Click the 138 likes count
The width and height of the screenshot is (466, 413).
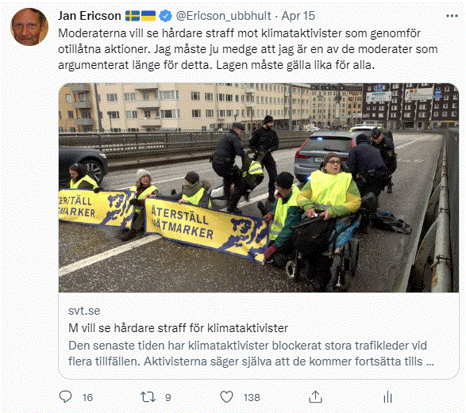pos(252,398)
